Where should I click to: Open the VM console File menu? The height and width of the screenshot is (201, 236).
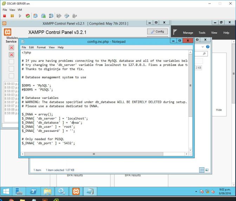click(x=5, y=10)
